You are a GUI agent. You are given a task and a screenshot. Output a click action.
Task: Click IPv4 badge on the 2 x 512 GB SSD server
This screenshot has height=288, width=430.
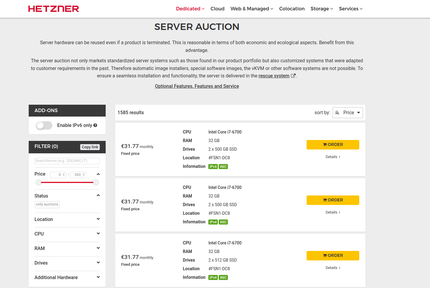click(213, 278)
